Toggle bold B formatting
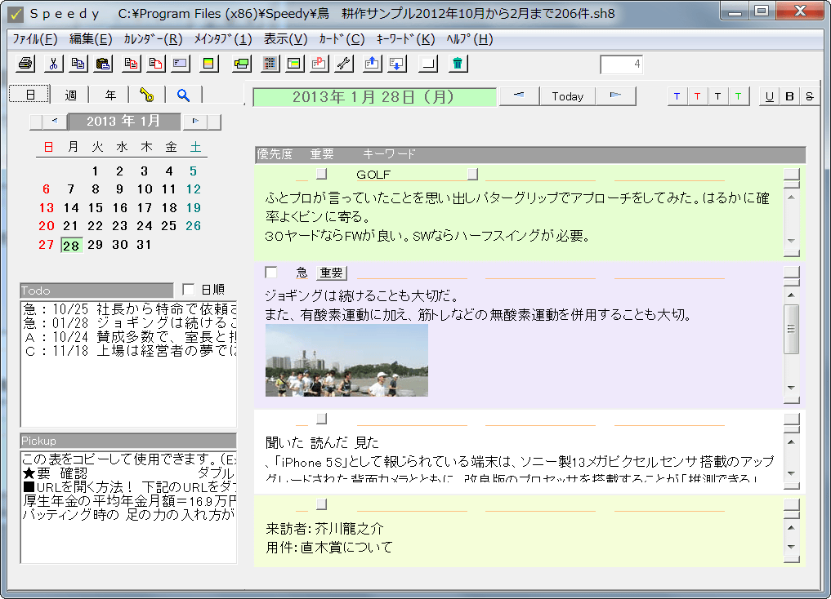Image resolution: width=831 pixels, height=599 pixels. (789, 96)
